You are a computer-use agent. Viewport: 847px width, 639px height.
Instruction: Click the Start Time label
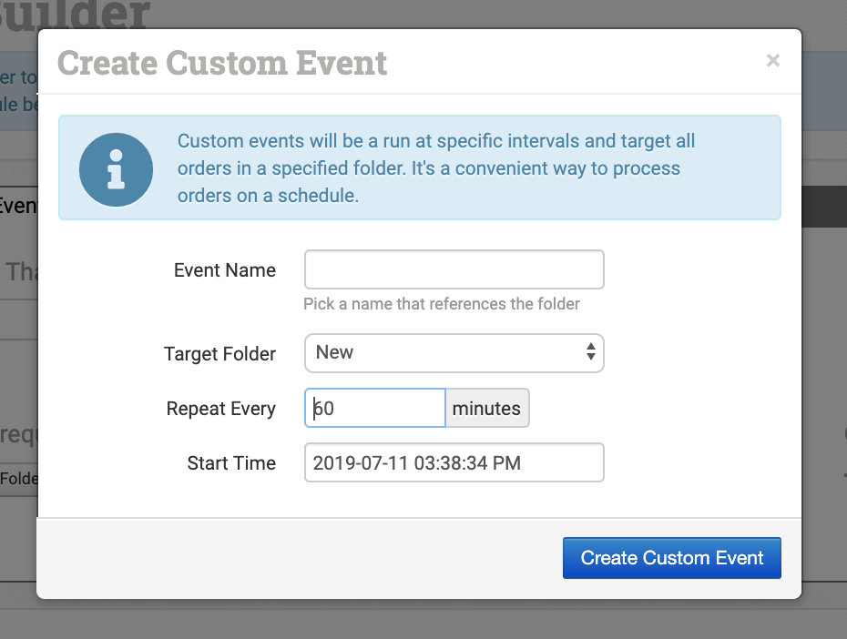click(x=231, y=463)
